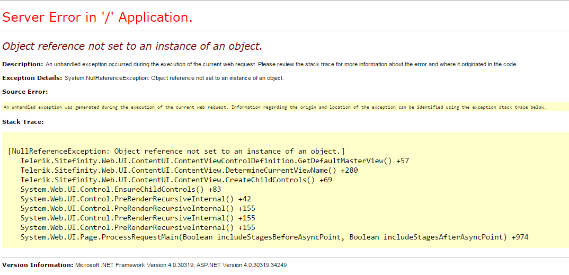Click the bold 'Source Error:' label

(x=25, y=92)
